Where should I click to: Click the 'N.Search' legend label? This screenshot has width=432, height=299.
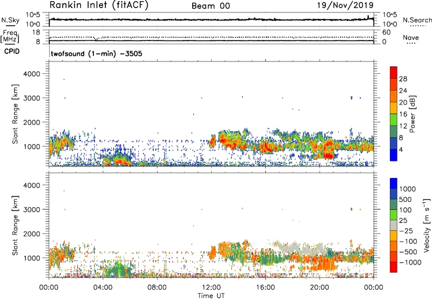tap(417, 20)
